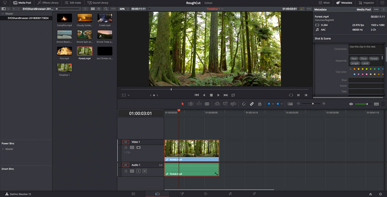This screenshot has width=387, height=197.
Task: Open the Mixer panel
Action: point(324,3)
